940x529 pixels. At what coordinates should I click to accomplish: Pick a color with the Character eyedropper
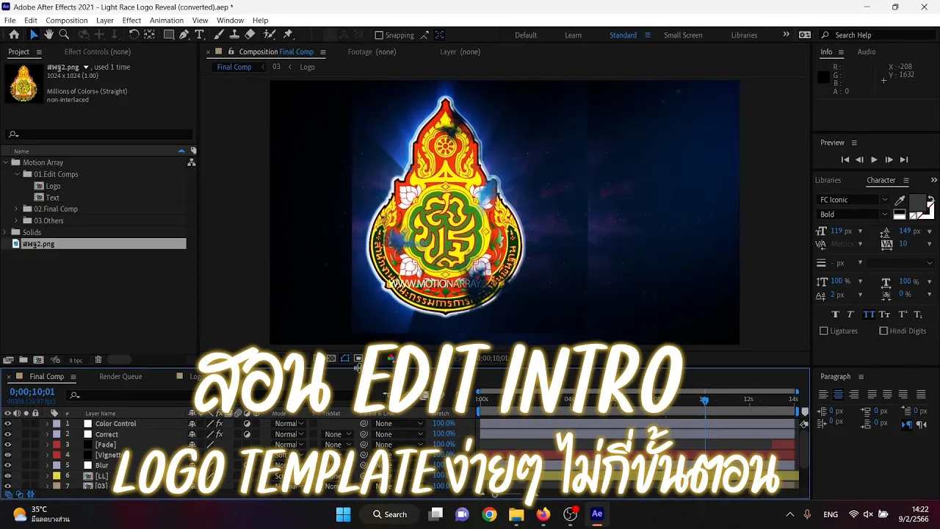(900, 201)
